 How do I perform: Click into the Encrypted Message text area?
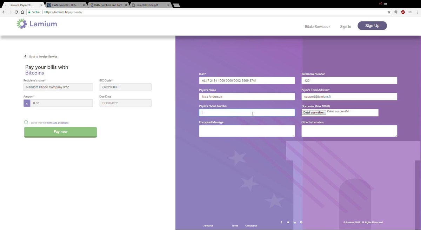[247, 131]
